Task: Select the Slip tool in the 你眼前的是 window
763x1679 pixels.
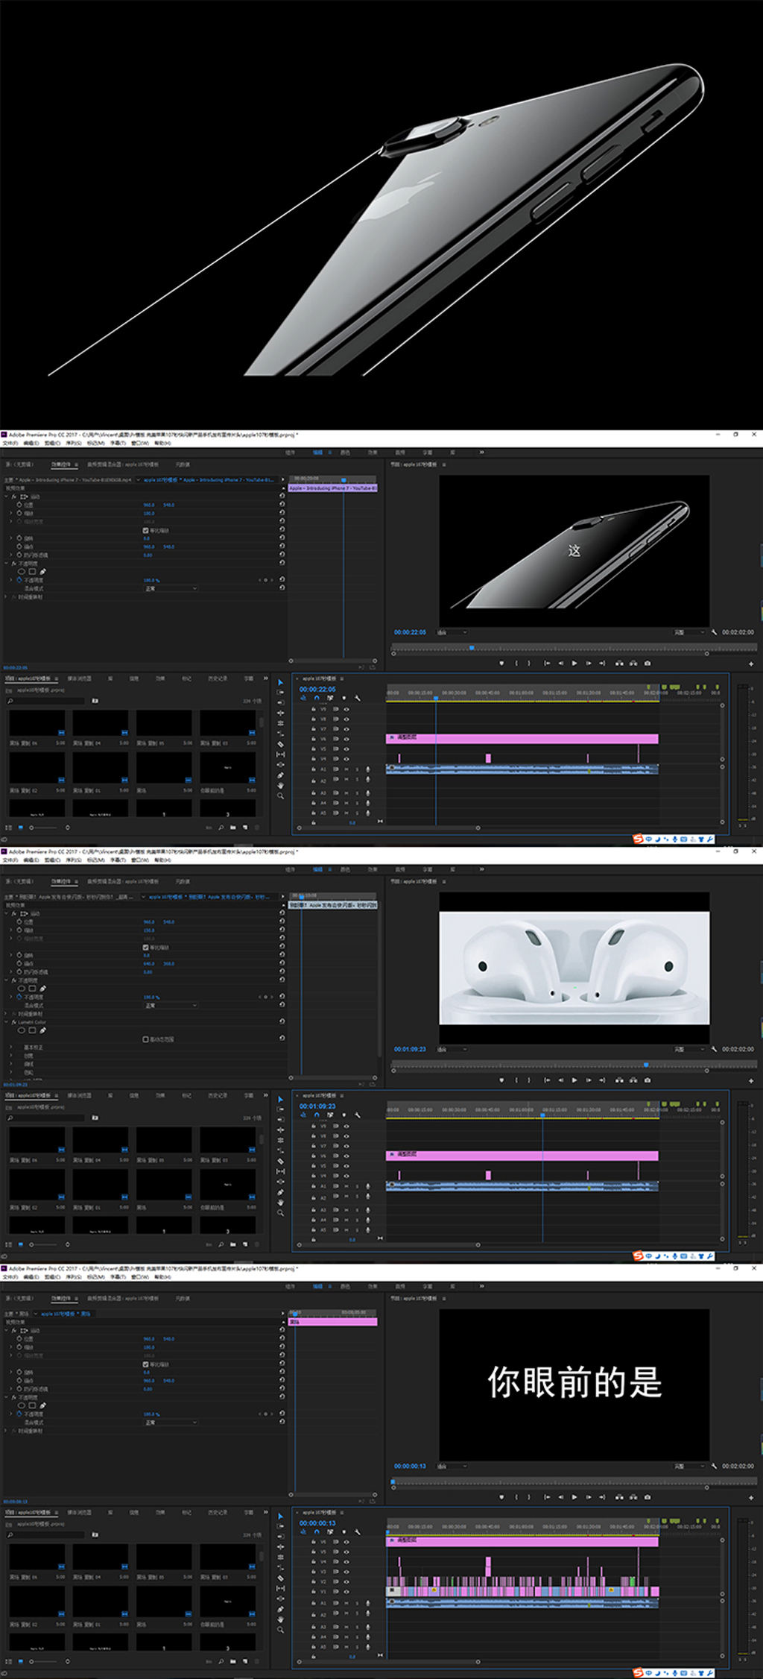Action: point(280,1588)
